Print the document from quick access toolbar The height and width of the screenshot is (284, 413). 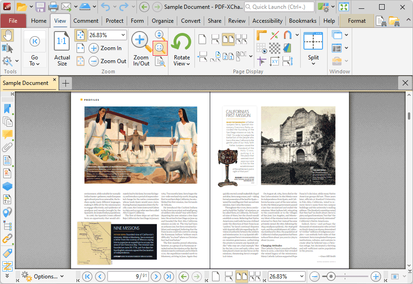(53, 6)
